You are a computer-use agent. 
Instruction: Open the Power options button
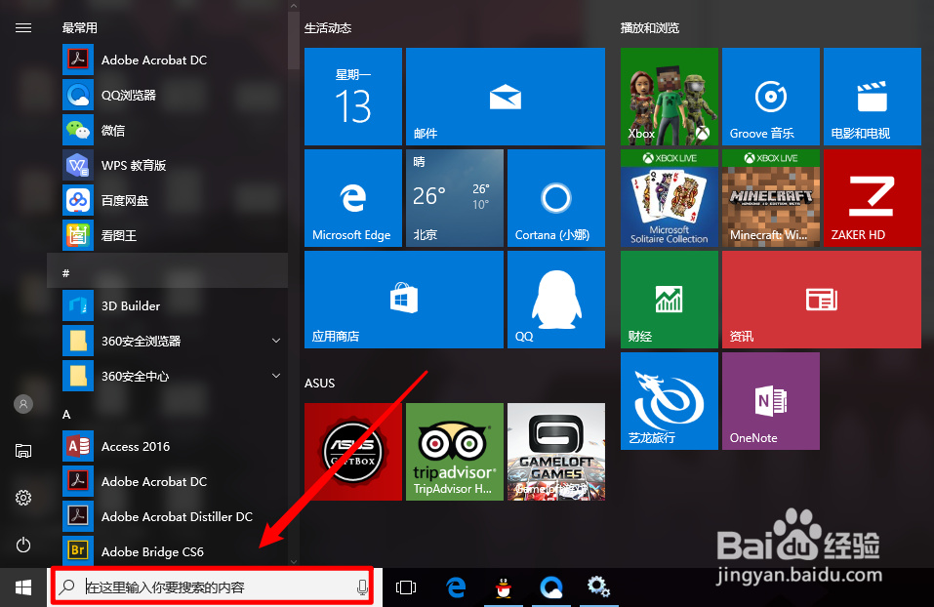click(x=23, y=545)
